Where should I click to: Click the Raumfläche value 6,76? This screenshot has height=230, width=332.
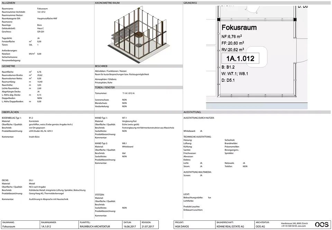pos(39,72)
